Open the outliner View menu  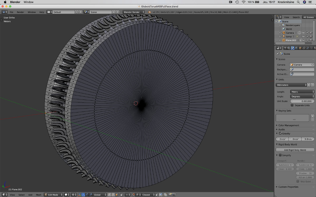tap(287, 17)
